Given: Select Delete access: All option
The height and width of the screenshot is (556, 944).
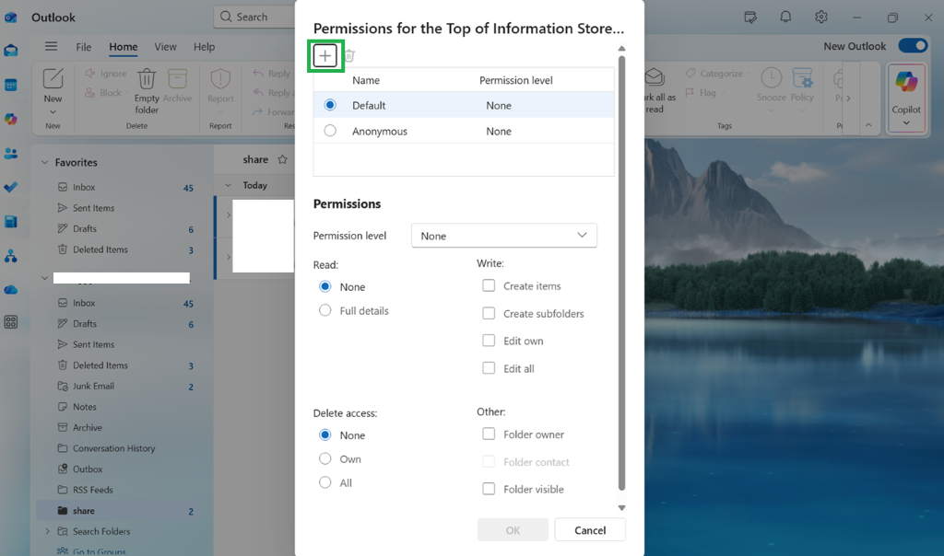Looking at the screenshot, I should point(325,482).
